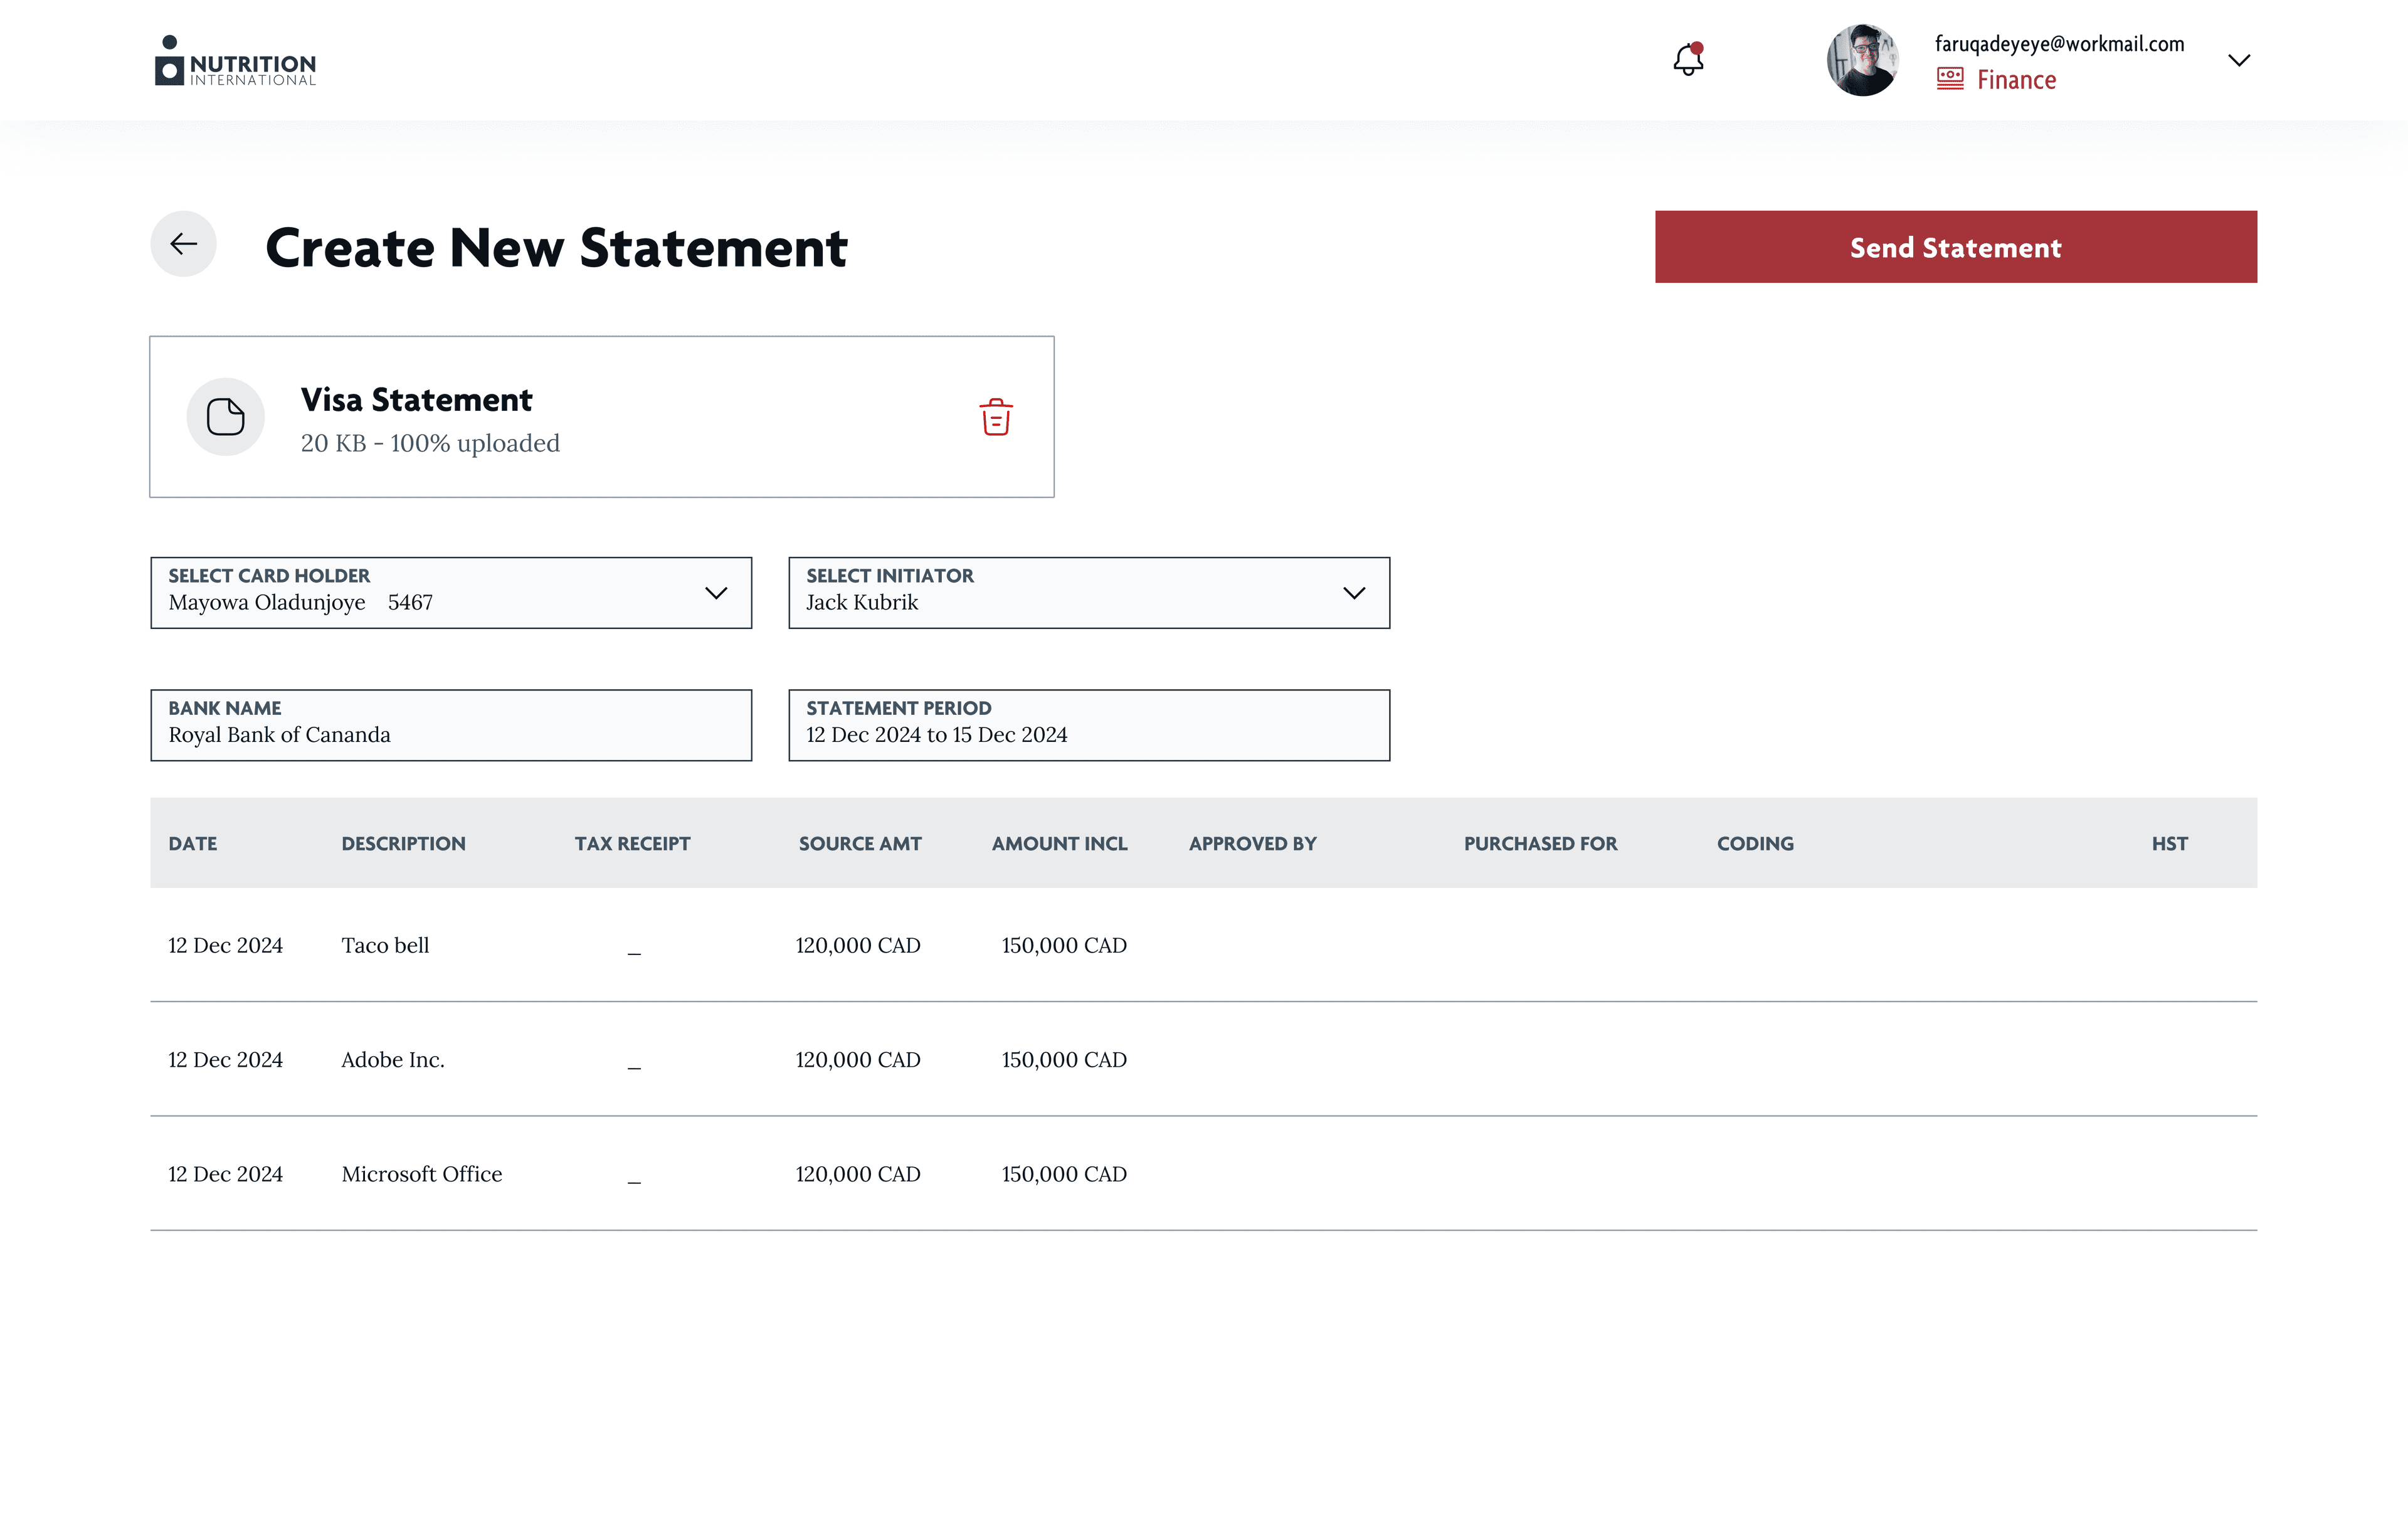The height and width of the screenshot is (1532, 2408).
Task: Click the Taco bell row date
Action: [225, 945]
